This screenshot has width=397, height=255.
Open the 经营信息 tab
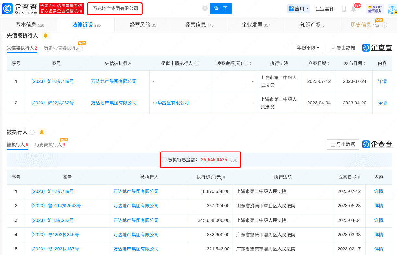click(199, 25)
